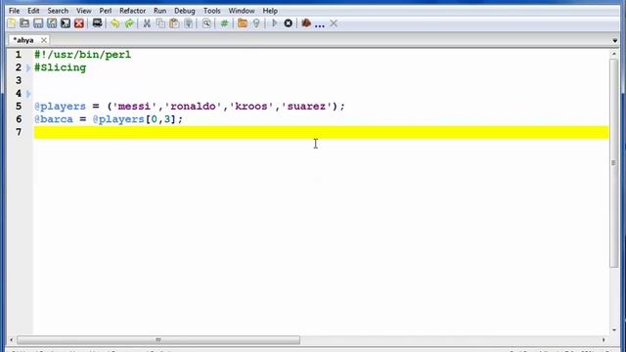Open the Run menu

coord(159,11)
